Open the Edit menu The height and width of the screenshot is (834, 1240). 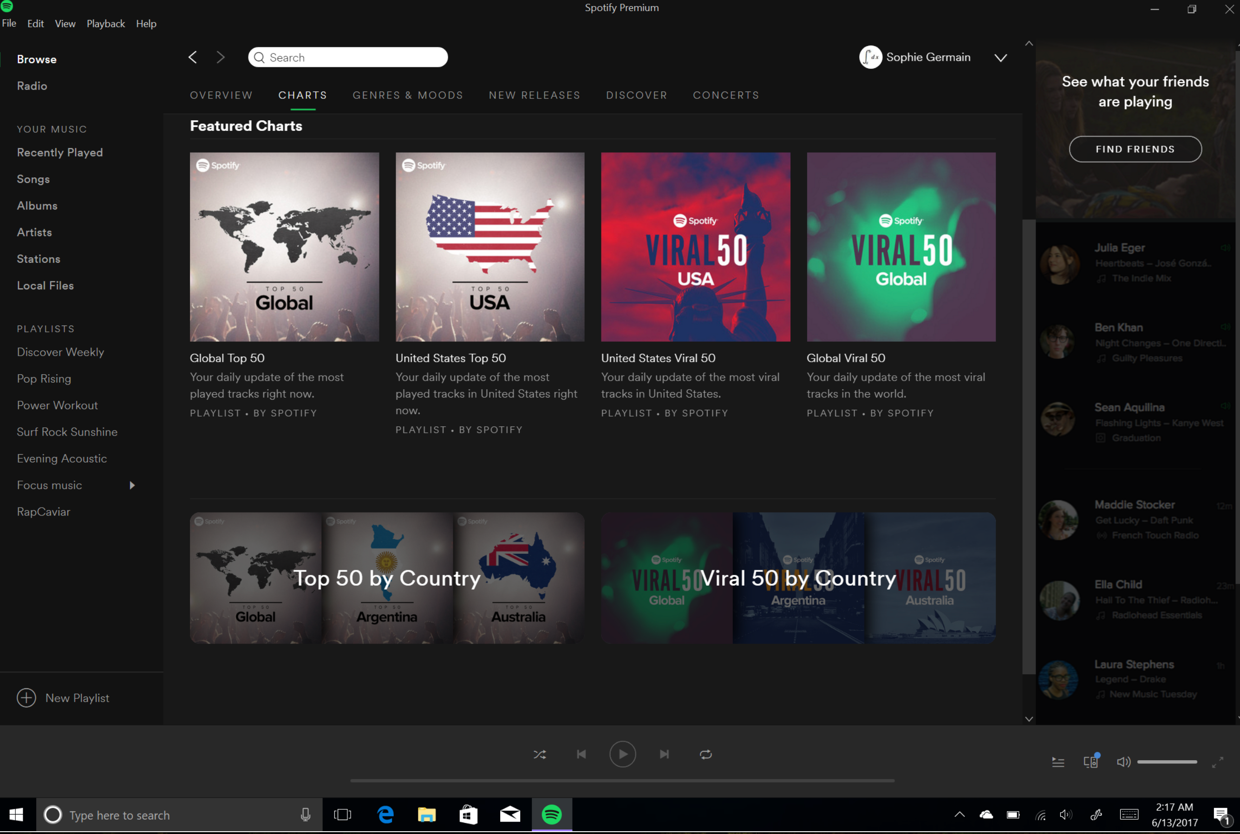pos(36,23)
